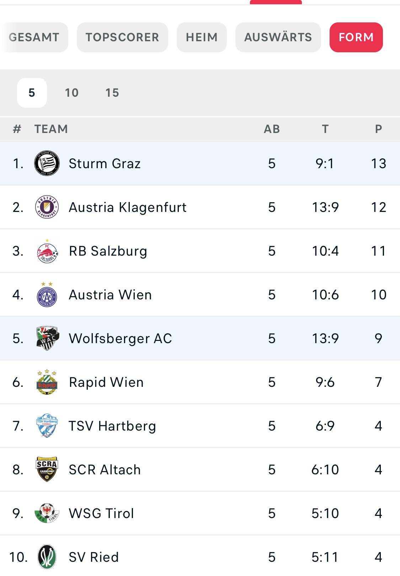Switch form range to 15 matches
This screenshot has height=576, width=400.
[112, 93]
